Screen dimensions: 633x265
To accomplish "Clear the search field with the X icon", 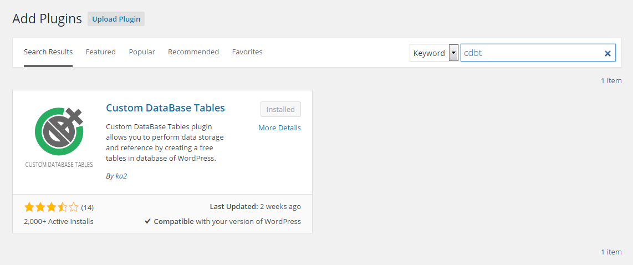I will click(608, 53).
